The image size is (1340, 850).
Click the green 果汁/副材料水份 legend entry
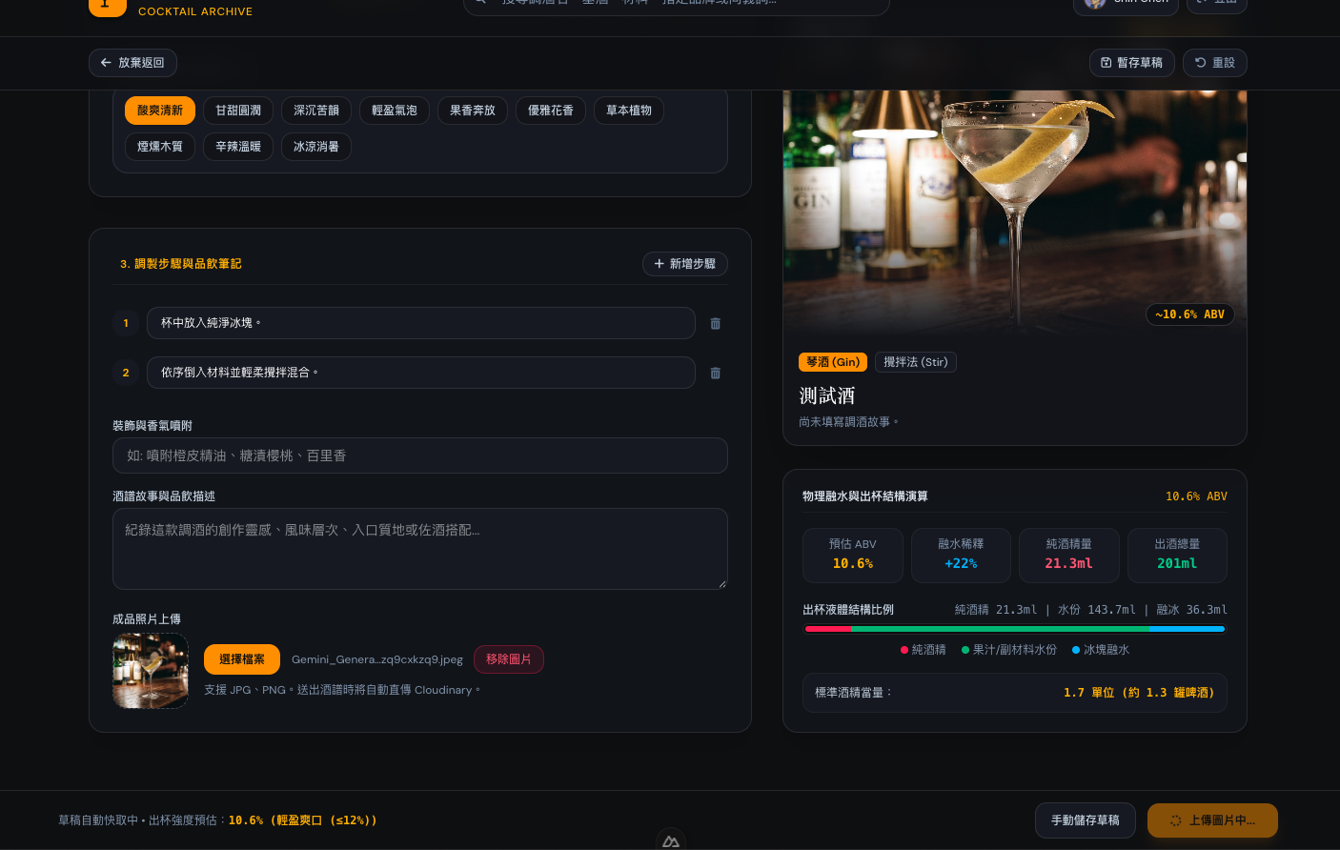1009,650
